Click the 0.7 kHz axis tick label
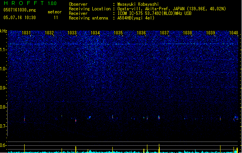 pos(3,126)
